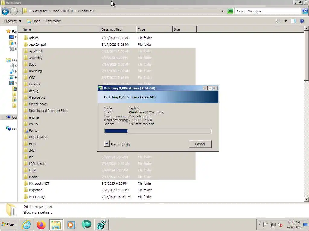Click the Local Disk (C:) breadcrumb segment
The height and width of the screenshot is (231, 309).
tap(62, 11)
